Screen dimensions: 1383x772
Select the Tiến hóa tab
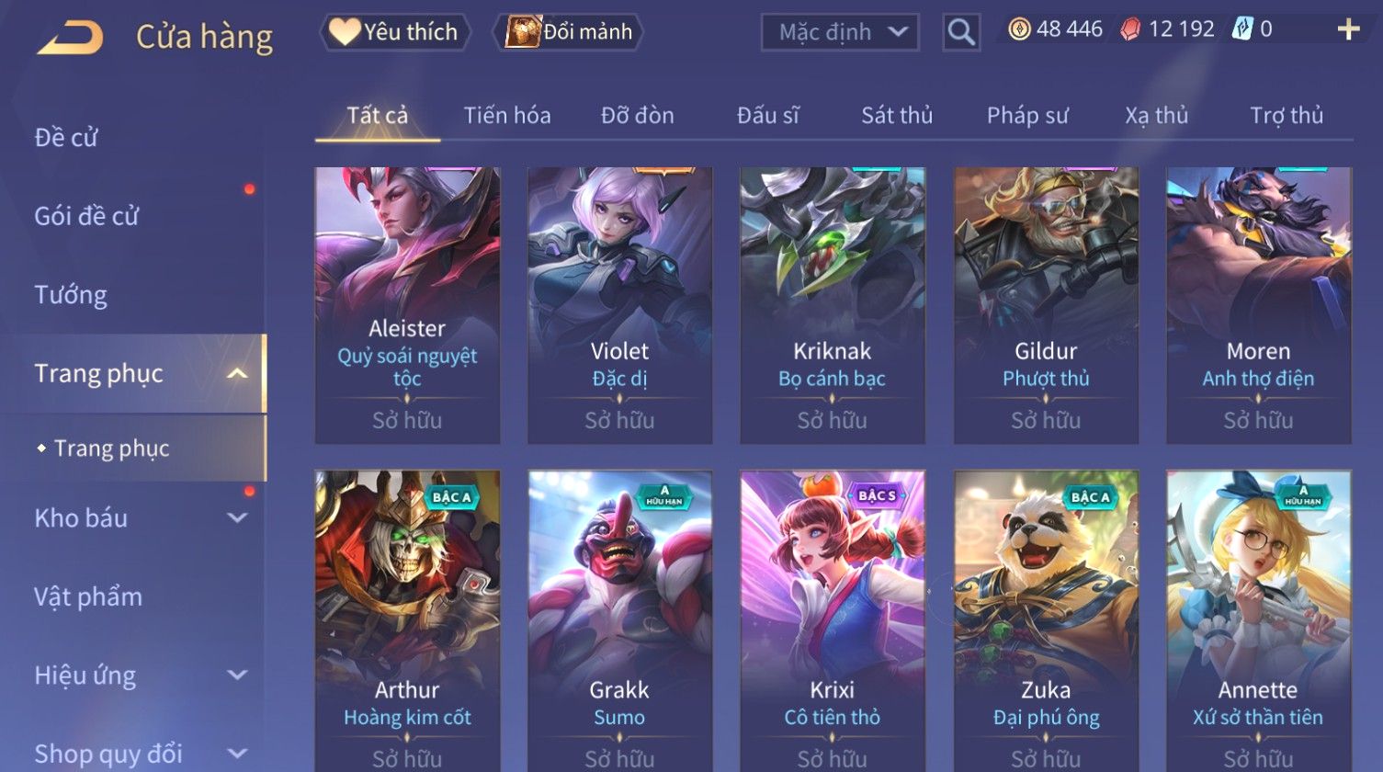pos(507,116)
